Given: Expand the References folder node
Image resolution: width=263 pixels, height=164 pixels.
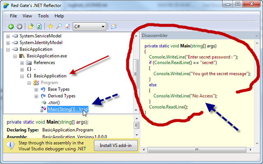Looking at the screenshot, I should (22, 63).
